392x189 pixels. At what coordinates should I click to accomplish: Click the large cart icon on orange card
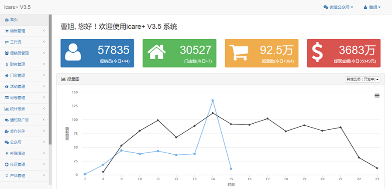coord(239,52)
